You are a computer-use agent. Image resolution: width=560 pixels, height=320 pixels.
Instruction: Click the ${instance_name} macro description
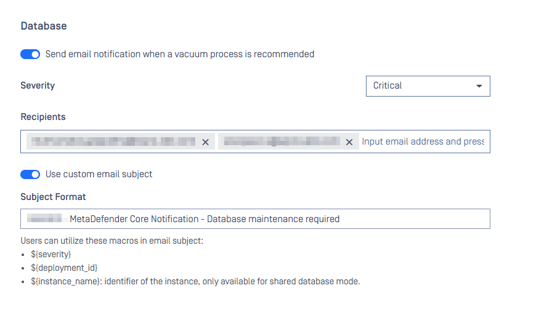click(195, 281)
